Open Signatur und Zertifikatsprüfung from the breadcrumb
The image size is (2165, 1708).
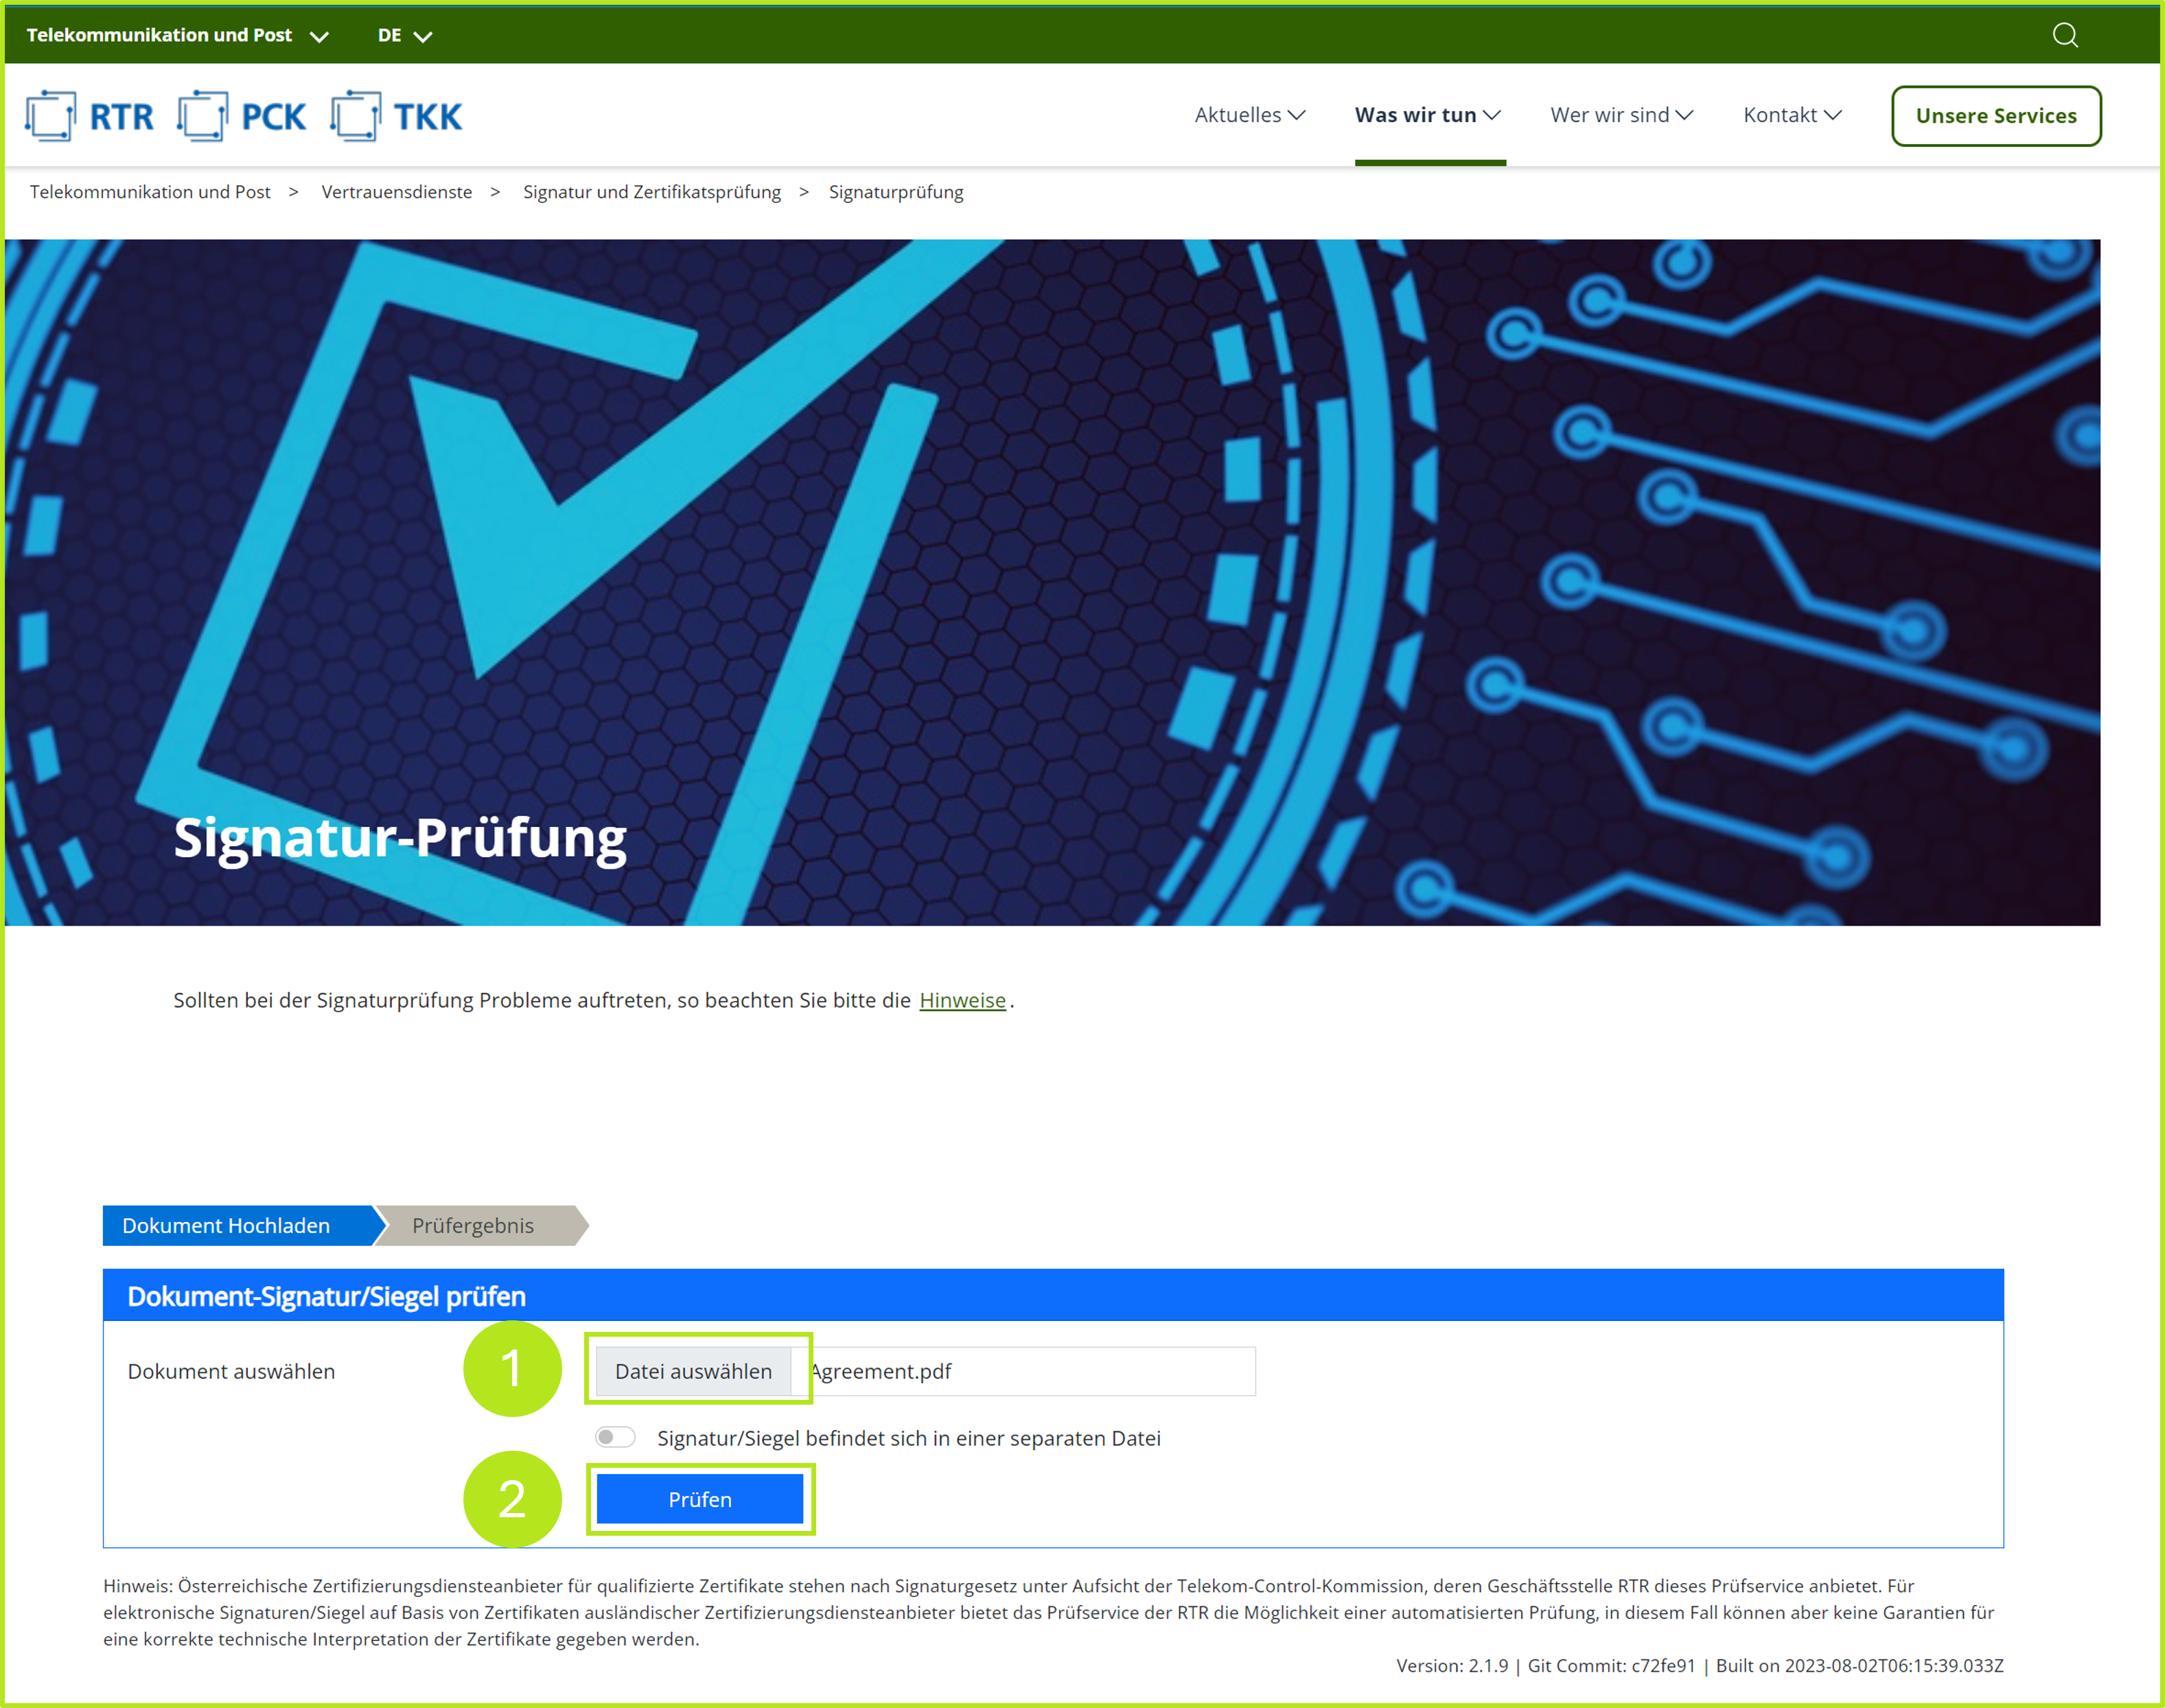(652, 192)
